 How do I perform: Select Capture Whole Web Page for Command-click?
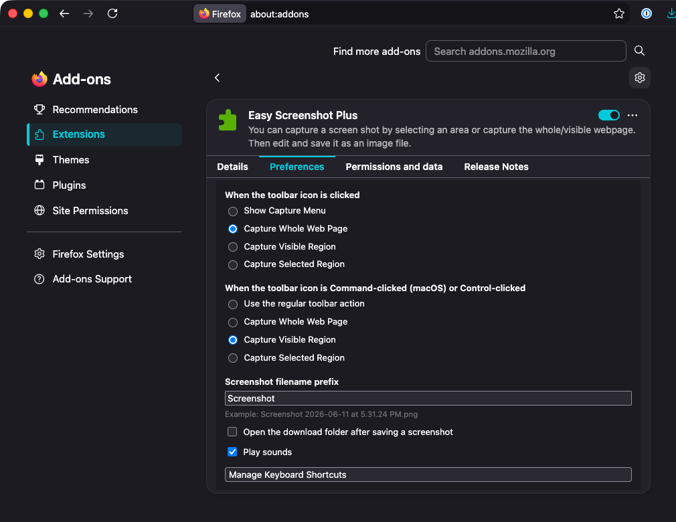coord(233,323)
